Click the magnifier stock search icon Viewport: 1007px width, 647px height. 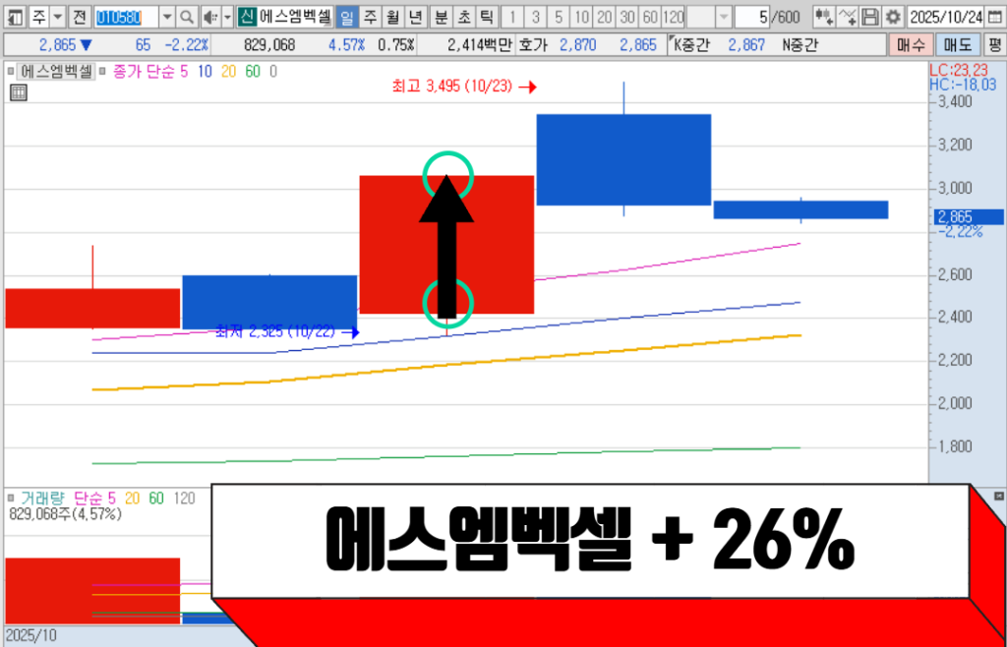pos(186,17)
